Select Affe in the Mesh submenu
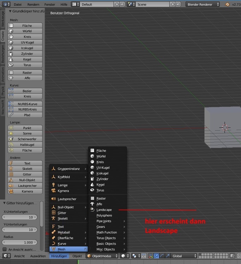The height and width of the screenshot is (264, 241). [108, 204]
